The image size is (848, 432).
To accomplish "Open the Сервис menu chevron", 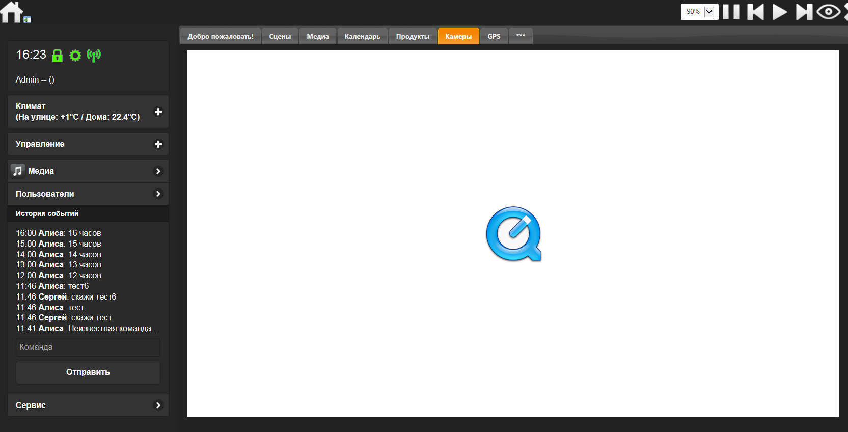I will (158, 405).
